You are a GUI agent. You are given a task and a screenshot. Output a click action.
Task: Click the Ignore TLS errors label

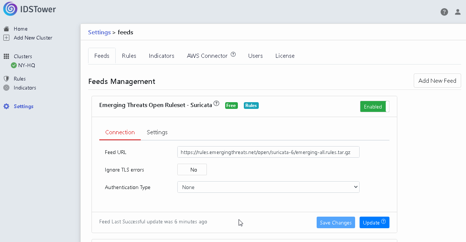click(124, 170)
